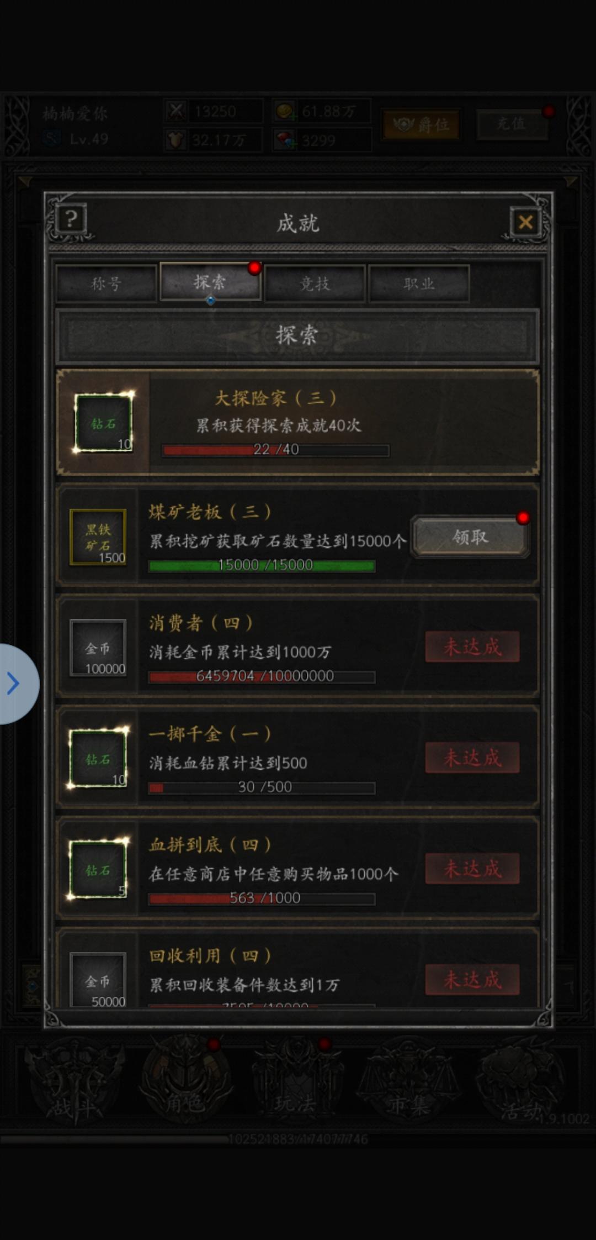Open the 竞技 tab
Image resolution: width=596 pixels, height=1240 pixels.
315,283
